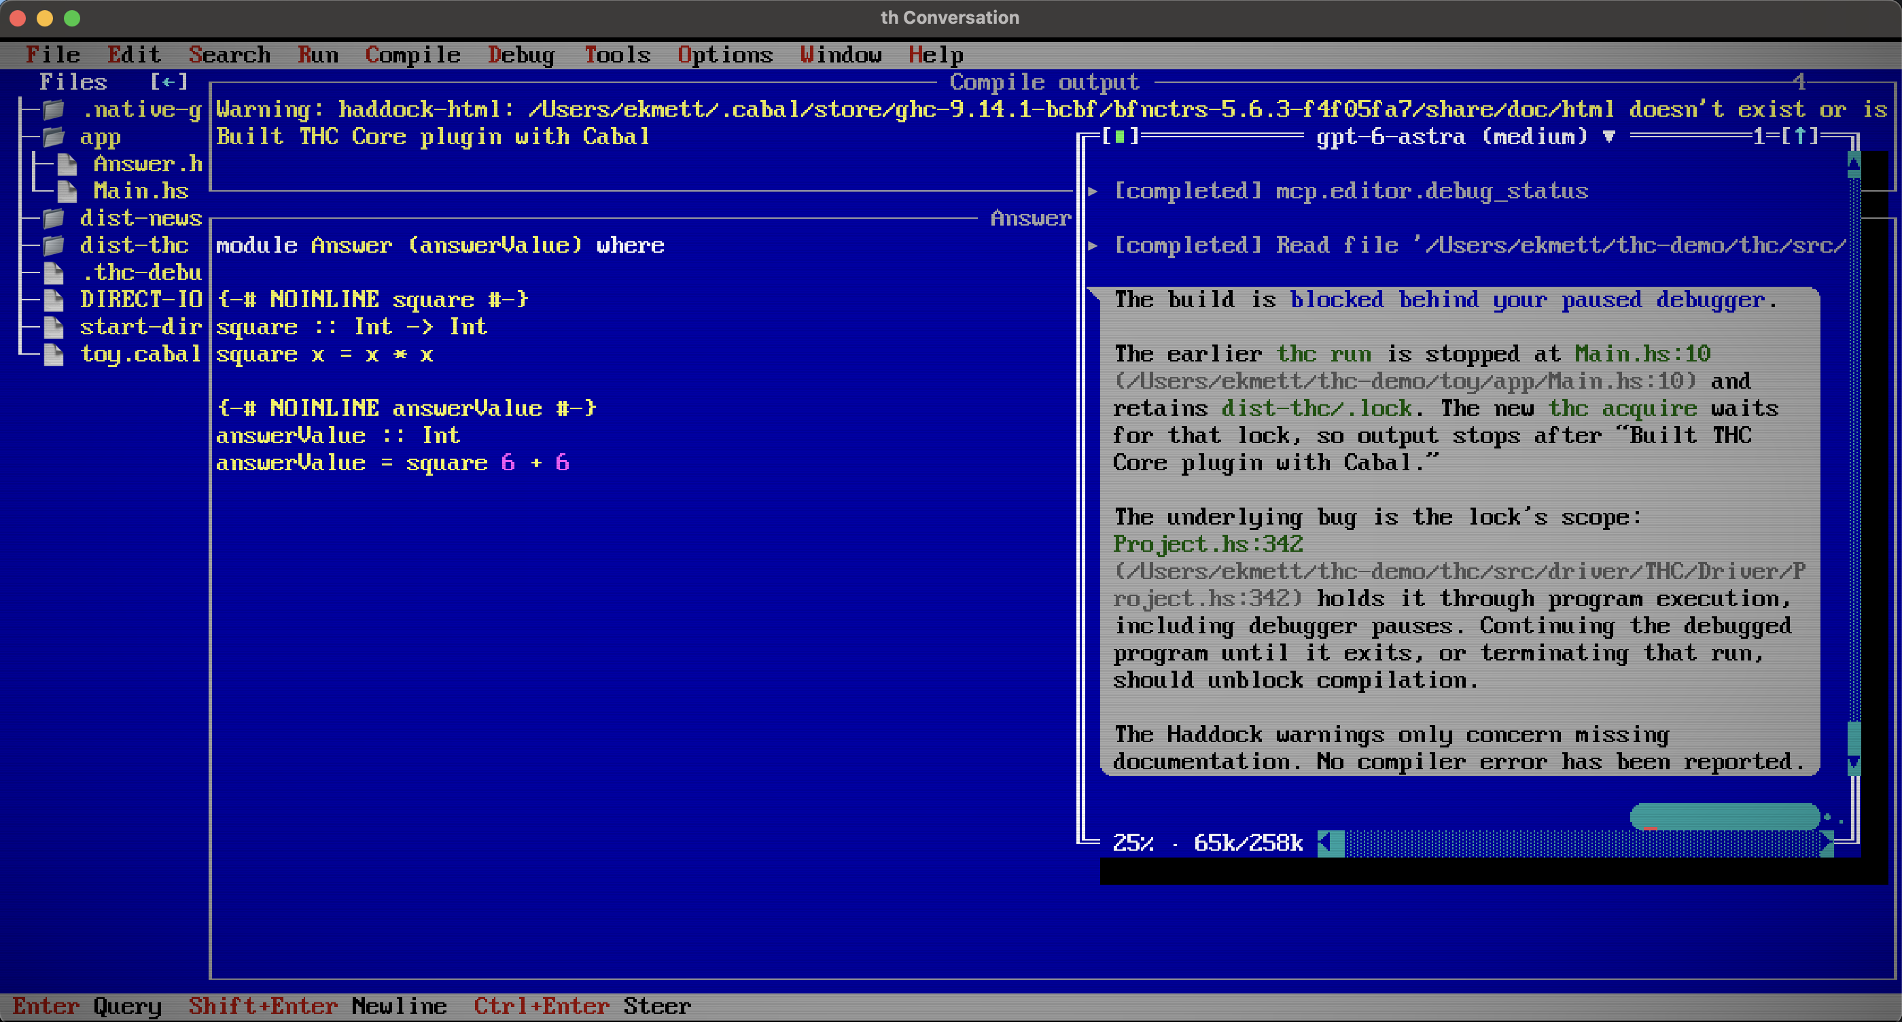Open the Tools menu

pos(617,54)
